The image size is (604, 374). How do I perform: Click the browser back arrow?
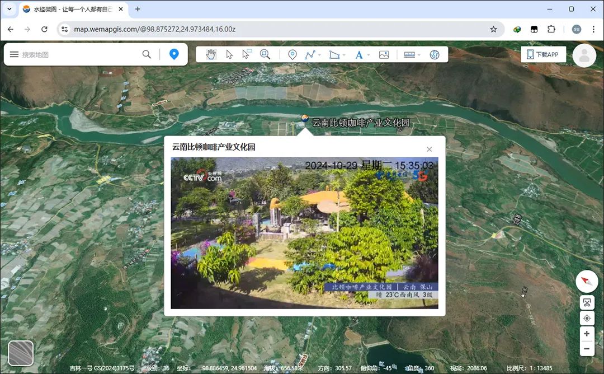11,29
